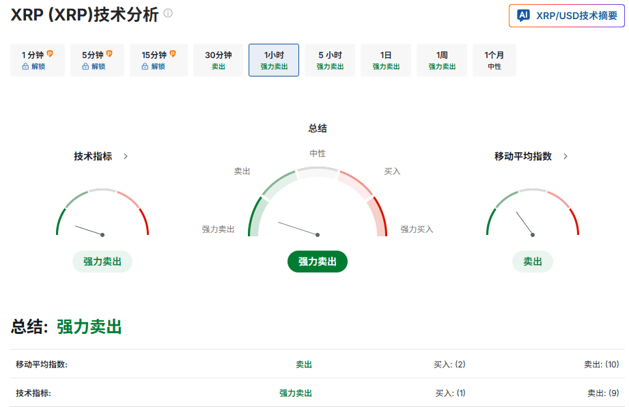The width and height of the screenshot is (629, 407).
Task: Open the 移动平均指数 section heading link
Action: coord(523,156)
